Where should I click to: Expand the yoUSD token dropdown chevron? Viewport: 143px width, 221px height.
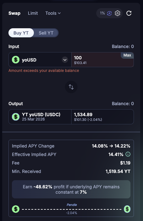coord(65,60)
